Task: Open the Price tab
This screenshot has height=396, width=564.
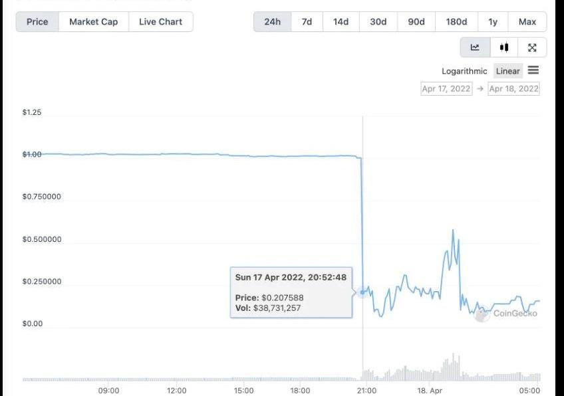Action: click(37, 22)
